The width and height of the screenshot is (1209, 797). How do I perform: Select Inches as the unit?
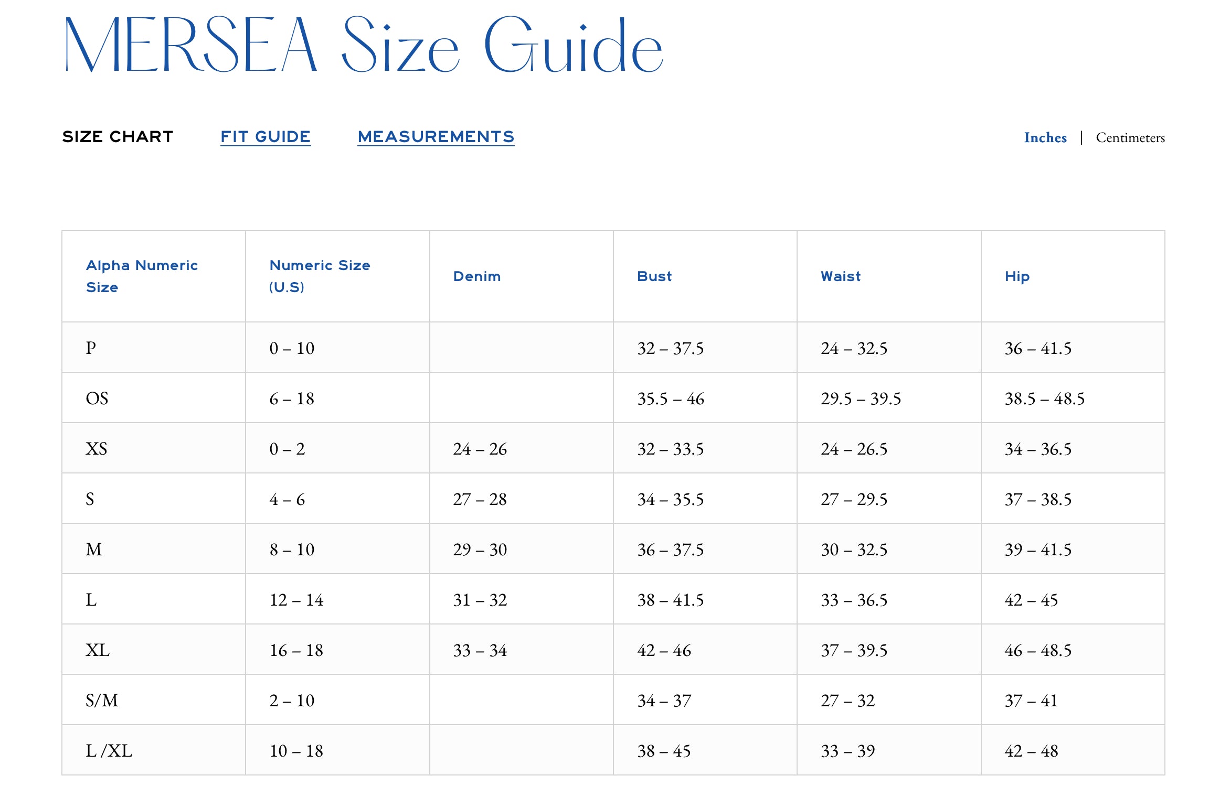point(1045,138)
